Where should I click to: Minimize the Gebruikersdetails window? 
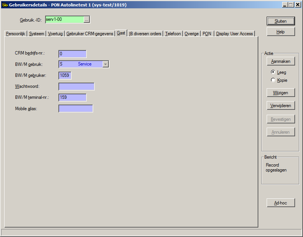pos(285,5)
